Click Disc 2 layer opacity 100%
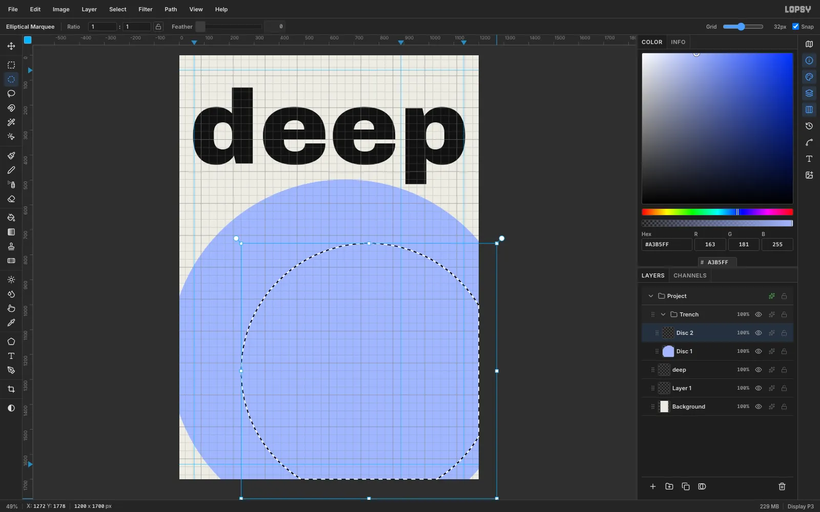820x512 pixels. click(743, 333)
